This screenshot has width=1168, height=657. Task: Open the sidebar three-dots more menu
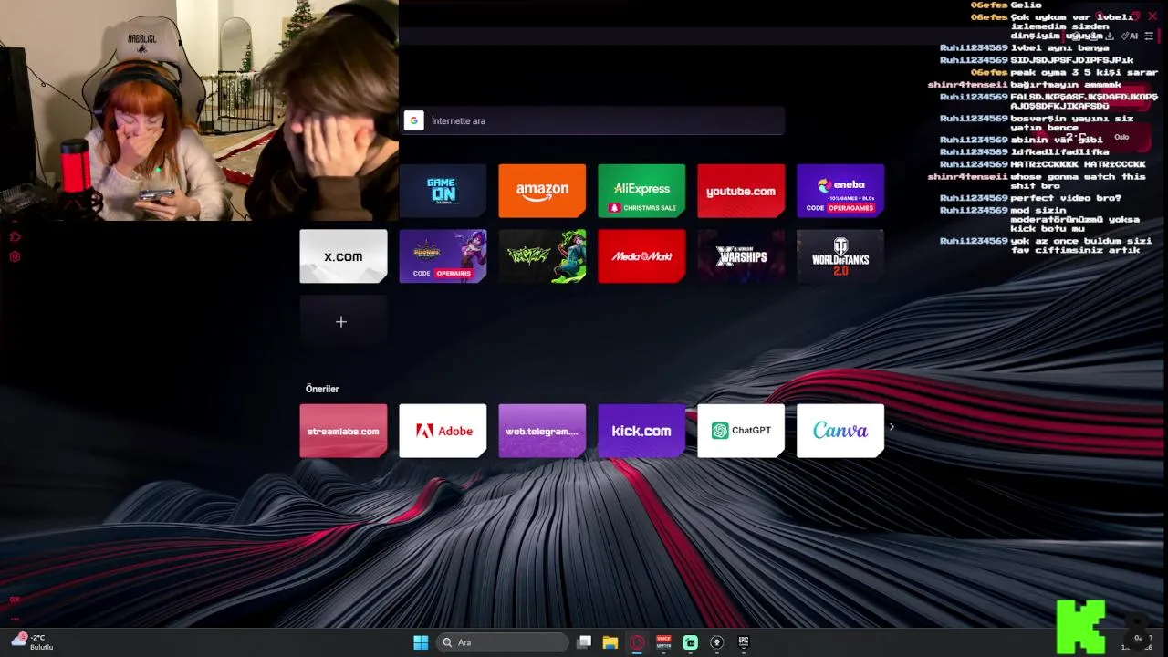point(15,618)
